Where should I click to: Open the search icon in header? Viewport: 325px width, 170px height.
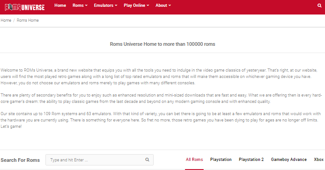tap(320, 5)
